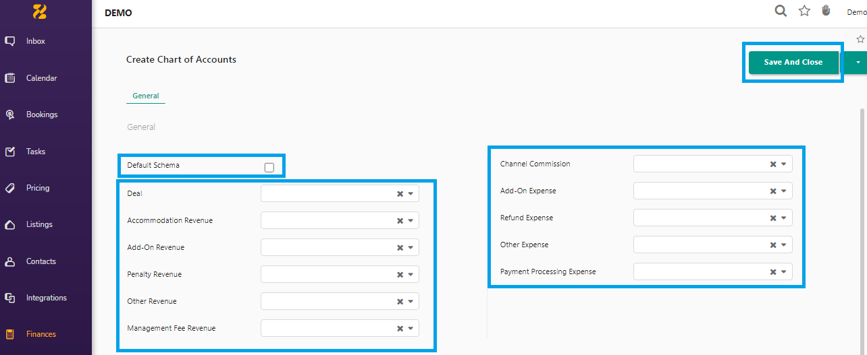Clear the Accommodation Revenue field with X
The image size is (867, 355).
coord(400,220)
